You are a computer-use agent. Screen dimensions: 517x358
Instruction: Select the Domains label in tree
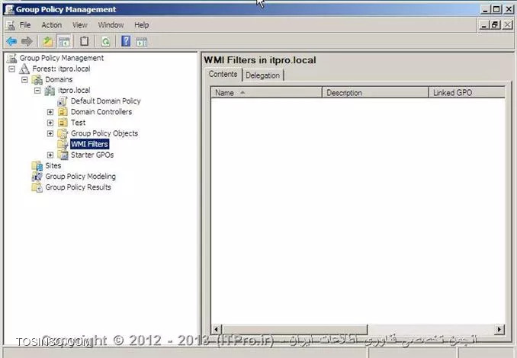pos(59,80)
